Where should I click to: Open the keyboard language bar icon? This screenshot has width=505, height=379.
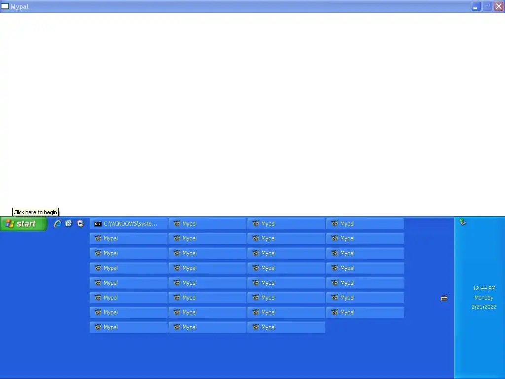[444, 298]
